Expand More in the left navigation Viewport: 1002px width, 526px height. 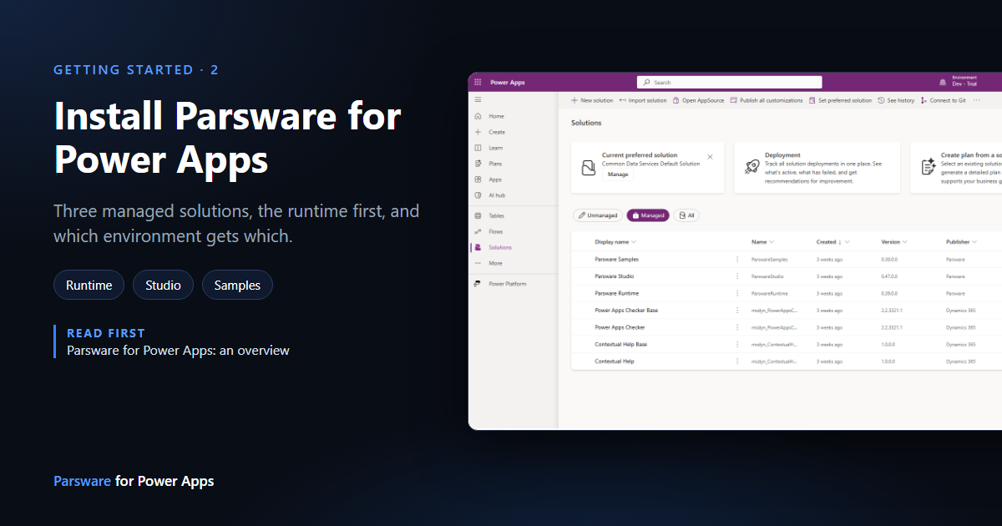[489, 263]
